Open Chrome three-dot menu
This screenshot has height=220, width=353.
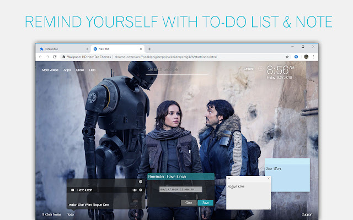(x=313, y=57)
